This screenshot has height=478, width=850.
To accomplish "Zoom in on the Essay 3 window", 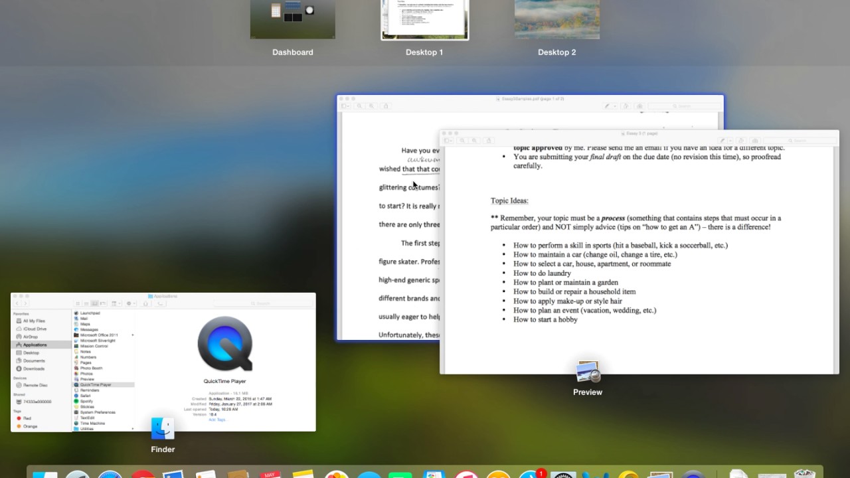I will click(x=475, y=141).
